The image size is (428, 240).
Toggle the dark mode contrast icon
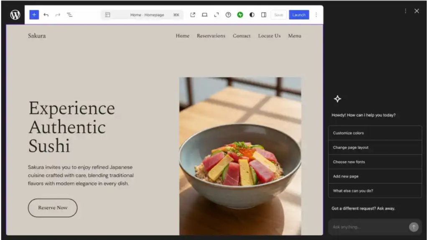(252, 15)
